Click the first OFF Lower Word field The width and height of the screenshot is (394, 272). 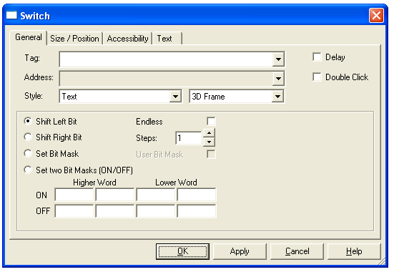pyautogui.click(x=156, y=211)
